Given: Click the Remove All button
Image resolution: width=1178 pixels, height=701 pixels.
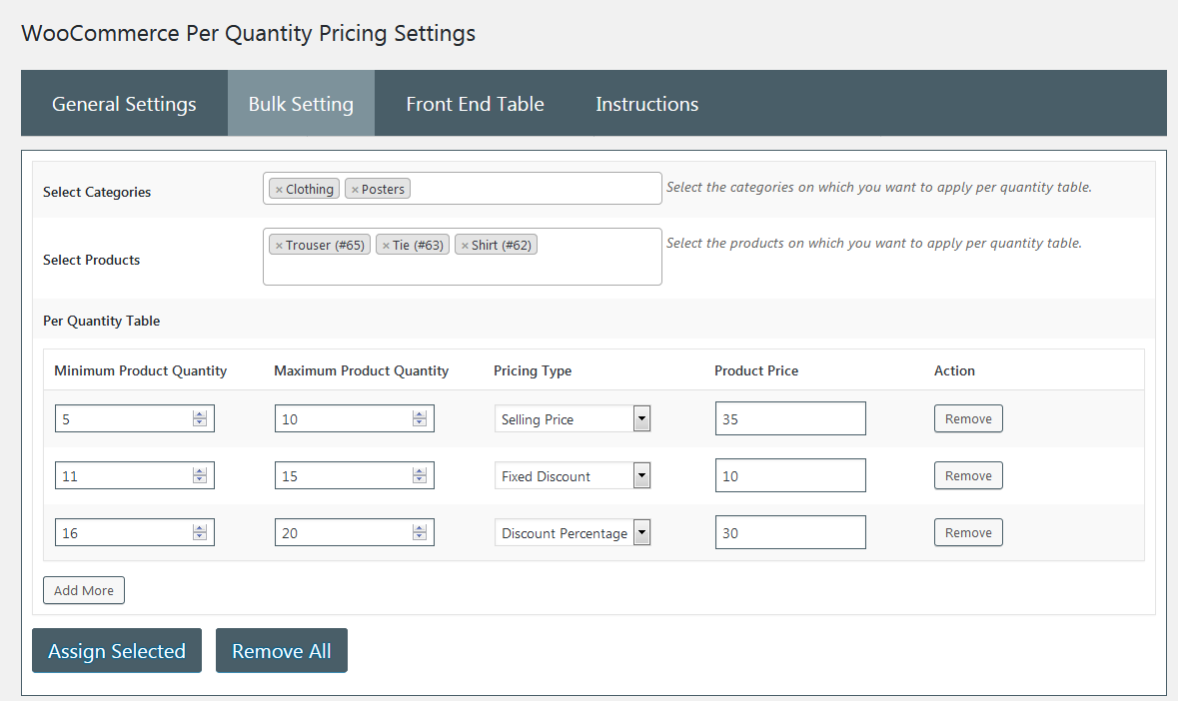Looking at the screenshot, I should 281,650.
